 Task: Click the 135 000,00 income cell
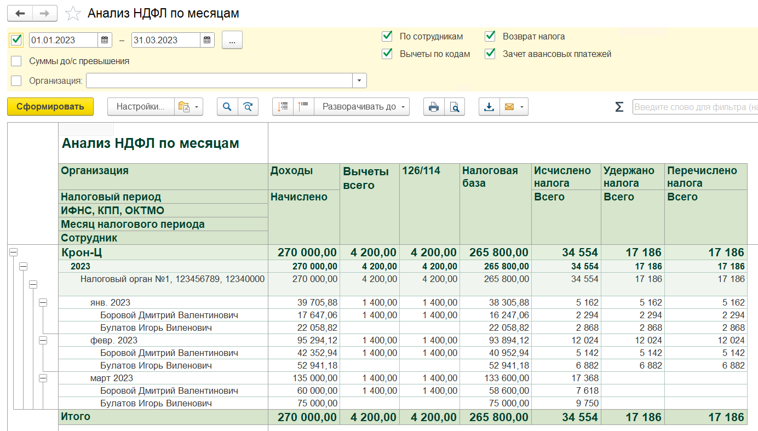(304, 378)
